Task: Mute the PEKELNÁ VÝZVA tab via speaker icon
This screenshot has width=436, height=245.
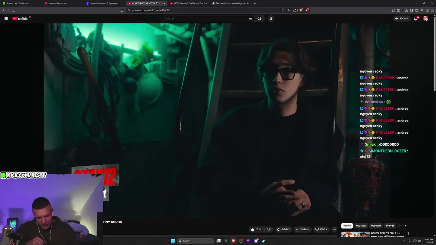Action: (133, 3)
